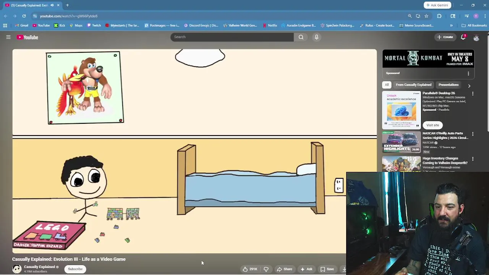489x275 pixels.
Task: Mute the tab via speaker icon
Action: tap(52, 5)
